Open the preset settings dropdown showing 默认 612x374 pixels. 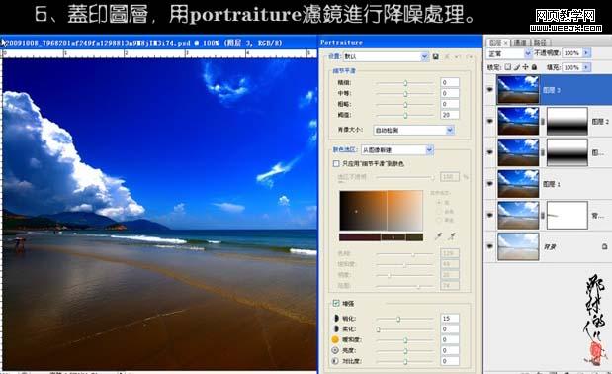[386, 57]
